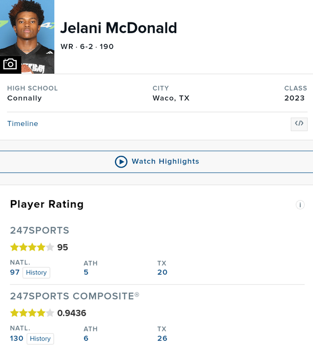Open History for Composite national rank
313x350 pixels.
[x=40, y=339]
